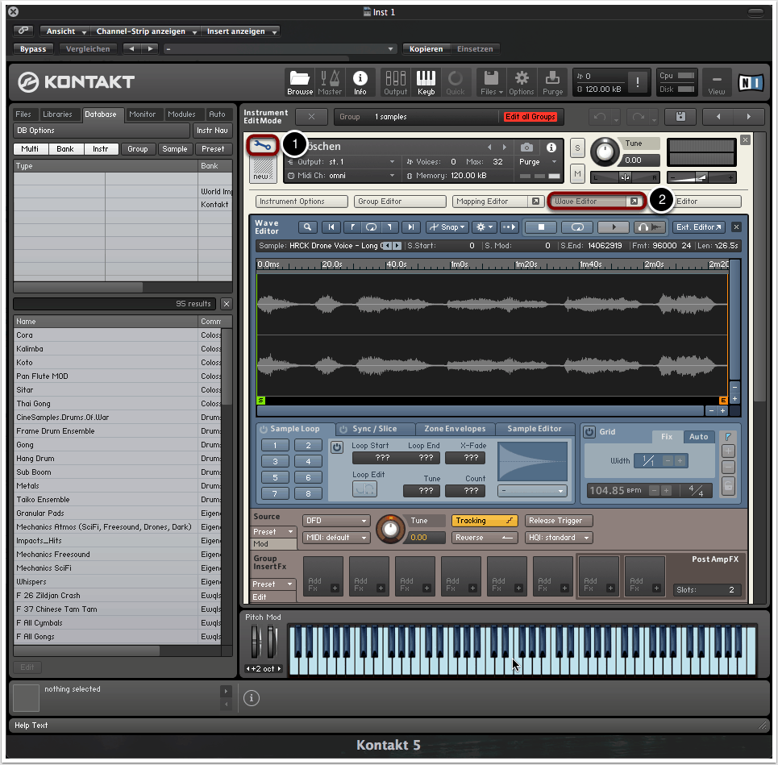
Task: Select the Zone Envelopes tab
Action: click(x=455, y=429)
